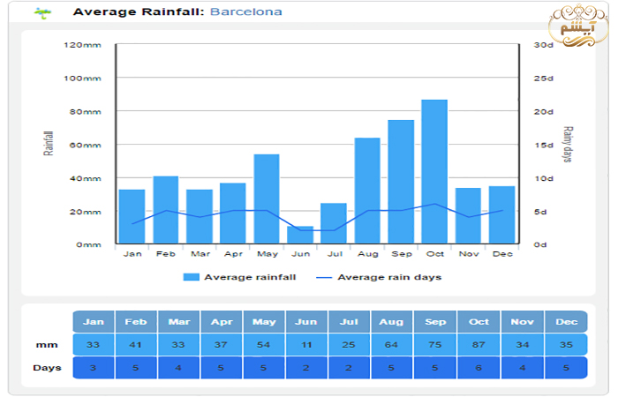Toggle the Average rain days legend line
Screen dimensions: 618x397
click(x=324, y=278)
